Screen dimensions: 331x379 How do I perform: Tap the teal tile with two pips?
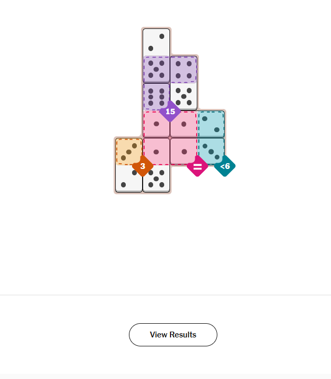point(211,124)
